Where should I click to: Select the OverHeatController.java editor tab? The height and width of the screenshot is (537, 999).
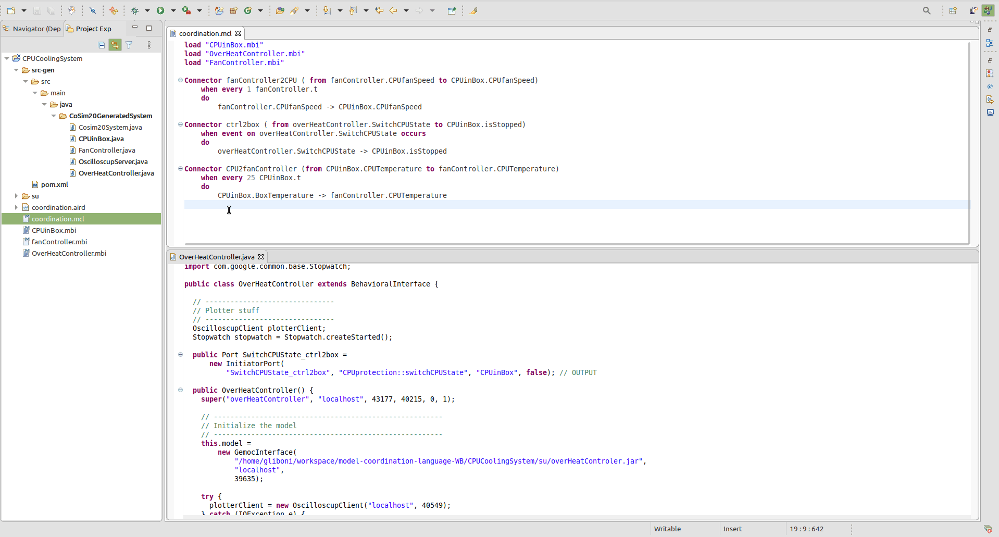coord(216,257)
